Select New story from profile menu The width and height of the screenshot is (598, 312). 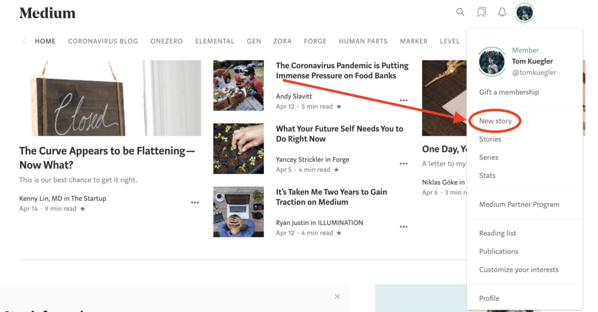[495, 121]
